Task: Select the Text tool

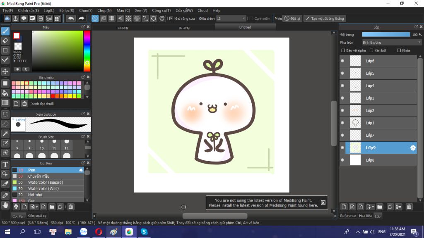Action: (x=5, y=164)
